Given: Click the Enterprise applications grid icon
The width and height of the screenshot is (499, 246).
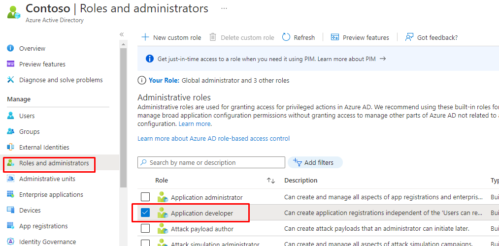Looking at the screenshot, I should pos(10,194).
